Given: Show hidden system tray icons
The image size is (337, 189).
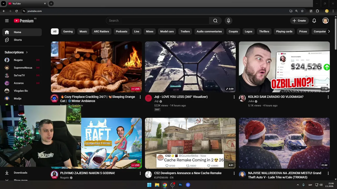Looking at the screenshot, I should pyautogui.click(x=298, y=185).
